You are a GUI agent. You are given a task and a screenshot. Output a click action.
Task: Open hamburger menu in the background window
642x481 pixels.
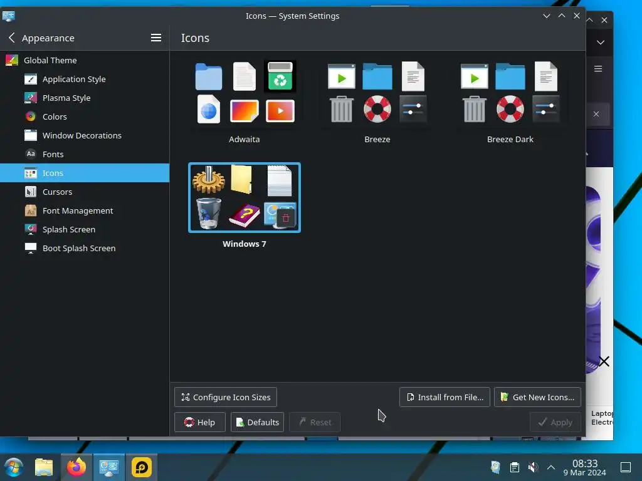pyautogui.click(x=598, y=69)
